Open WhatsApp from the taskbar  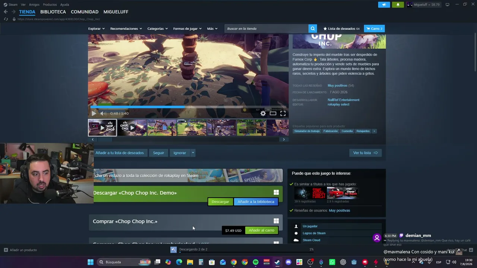pyautogui.click(x=332, y=262)
